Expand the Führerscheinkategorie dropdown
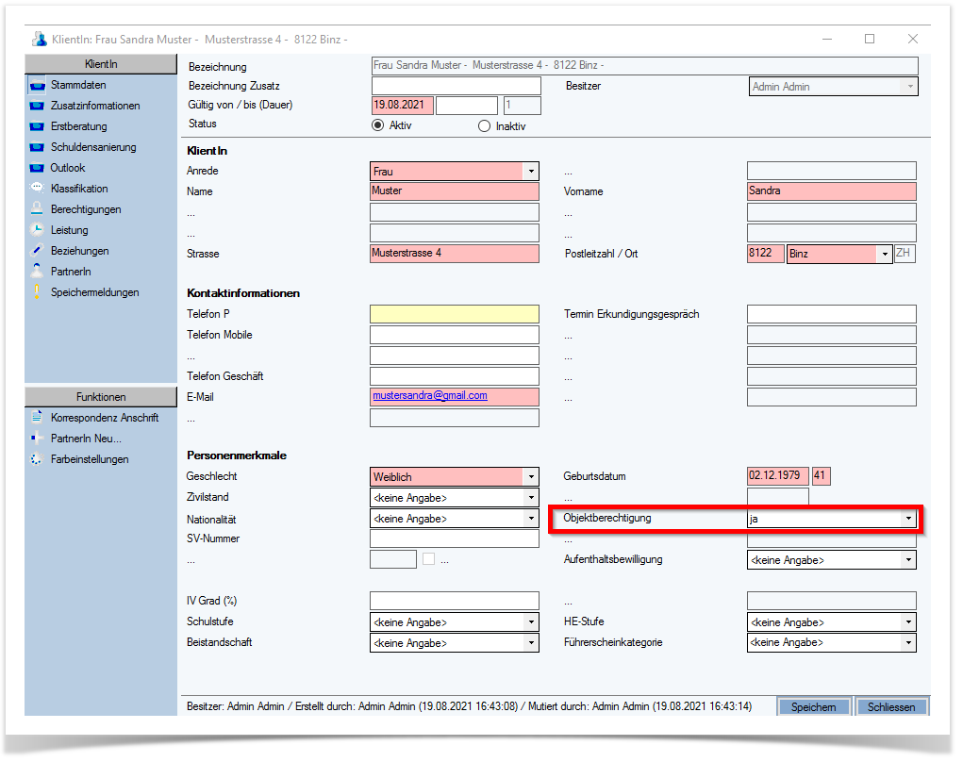This screenshot has height=762, width=963. [x=908, y=643]
